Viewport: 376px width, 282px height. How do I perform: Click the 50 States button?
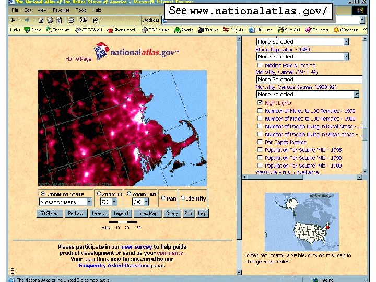click(50, 213)
